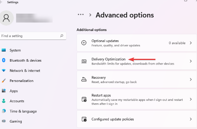Click the System monitor icon in sidebar
The height and width of the screenshot is (129, 197).
tap(4, 50)
